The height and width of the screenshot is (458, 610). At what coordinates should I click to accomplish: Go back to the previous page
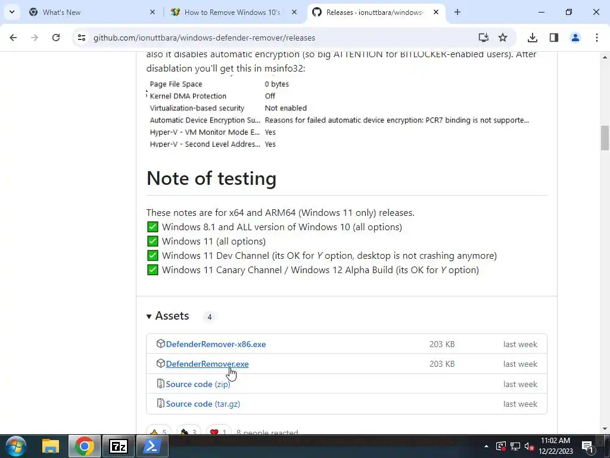[x=13, y=38]
